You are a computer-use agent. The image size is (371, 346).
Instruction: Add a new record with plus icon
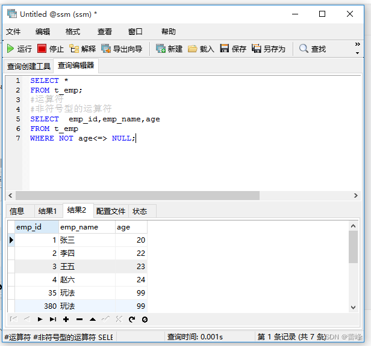pyautogui.click(x=66, y=320)
